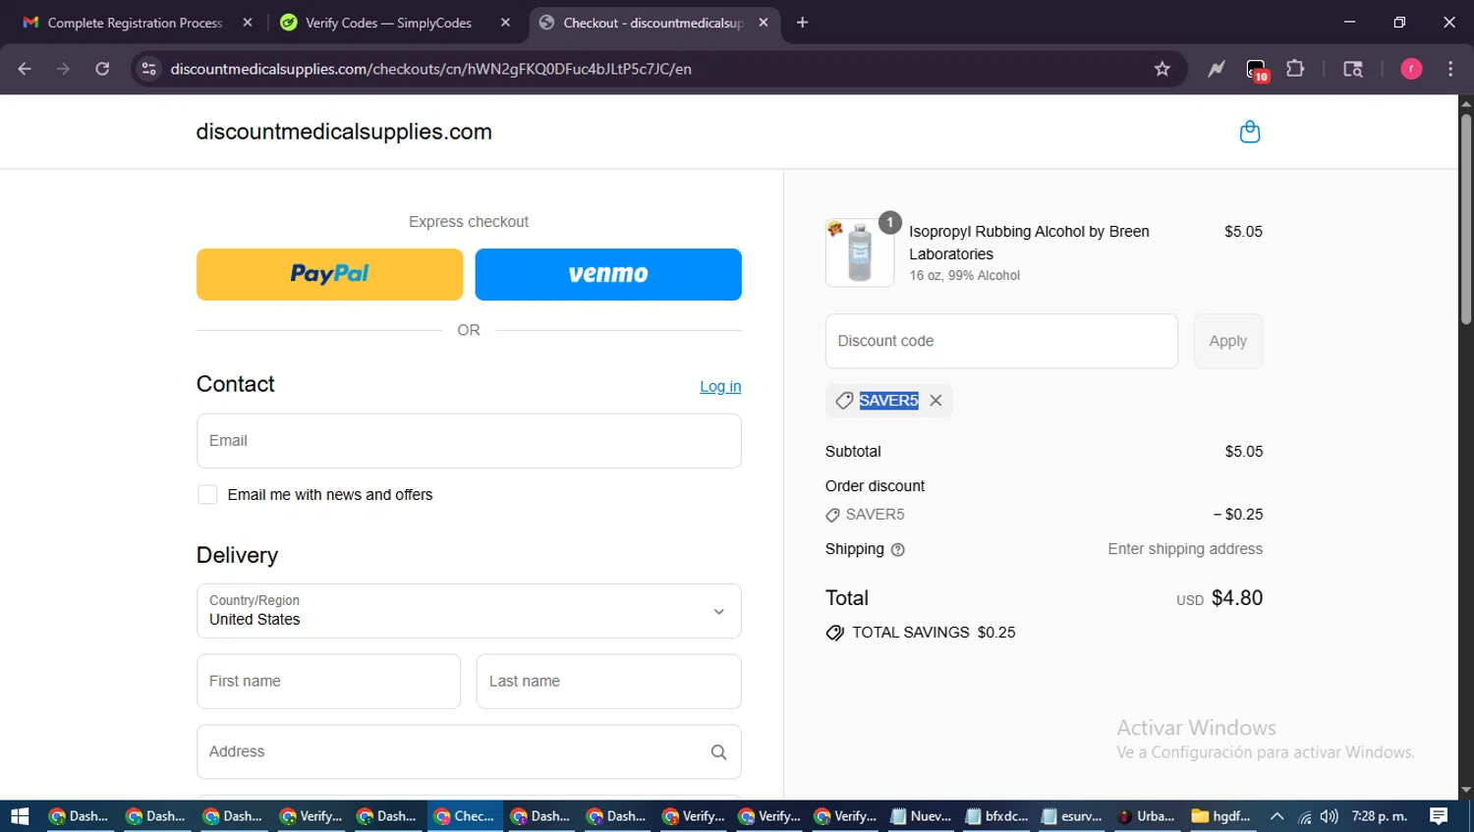
Task: Go back to the previous page
Action: click(x=25, y=69)
